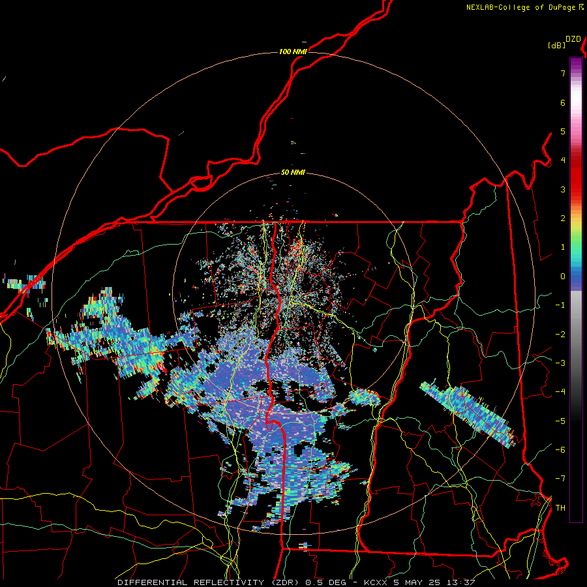Click the 3 label on the color scale
The image size is (587, 587).
[563, 189]
